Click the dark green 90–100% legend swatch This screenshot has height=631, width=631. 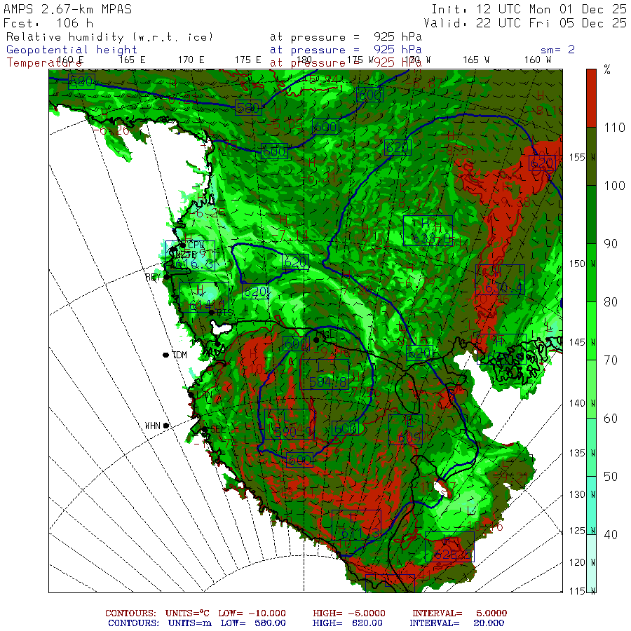coord(591,215)
